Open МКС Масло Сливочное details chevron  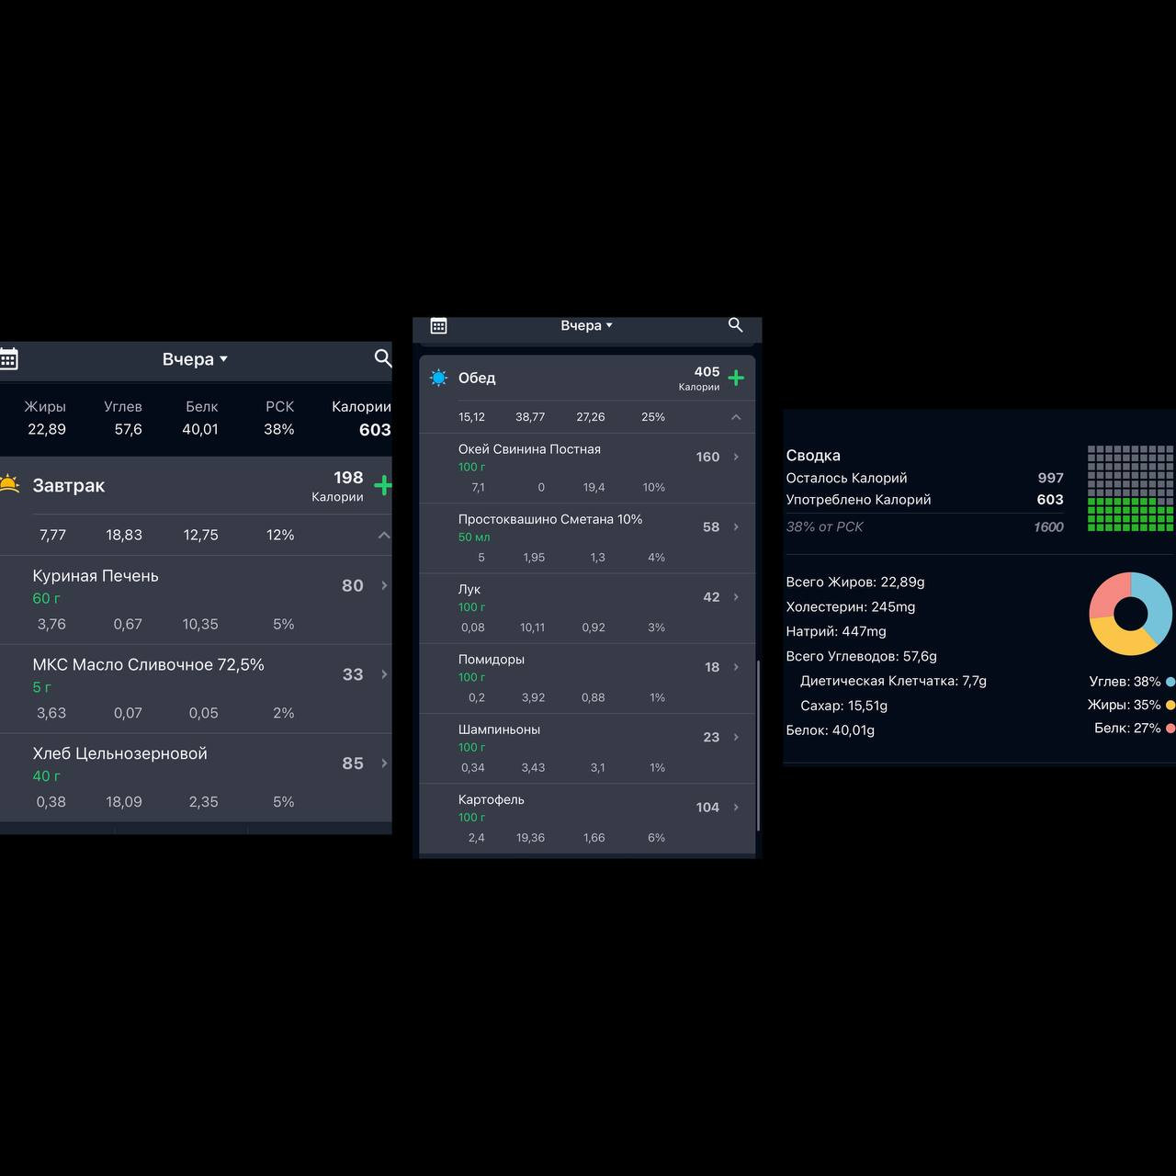click(x=384, y=674)
